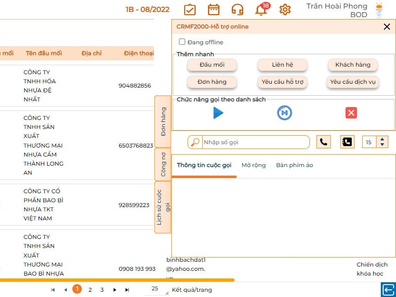Switch to the Bàn phím ảo tab
Image resolution: width=396 pixels, height=297 pixels.
(x=294, y=165)
